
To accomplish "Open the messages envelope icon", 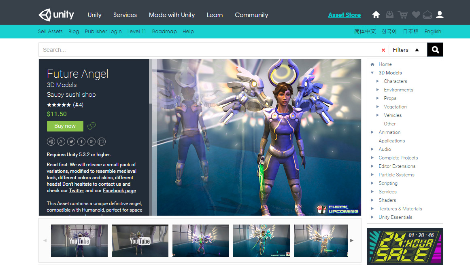I will click(427, 15).
